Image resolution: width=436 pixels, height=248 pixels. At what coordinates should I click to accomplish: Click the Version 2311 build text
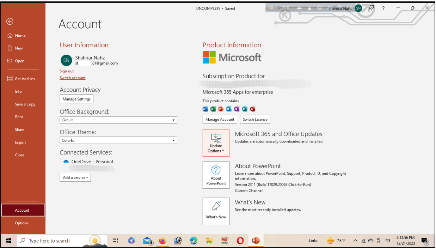[x=273, y=185]
